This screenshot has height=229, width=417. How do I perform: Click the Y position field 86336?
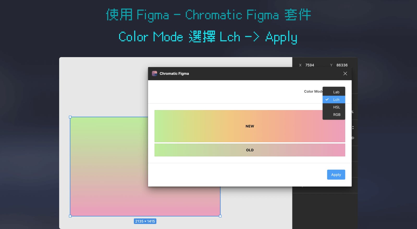click(x=342, y=65)
